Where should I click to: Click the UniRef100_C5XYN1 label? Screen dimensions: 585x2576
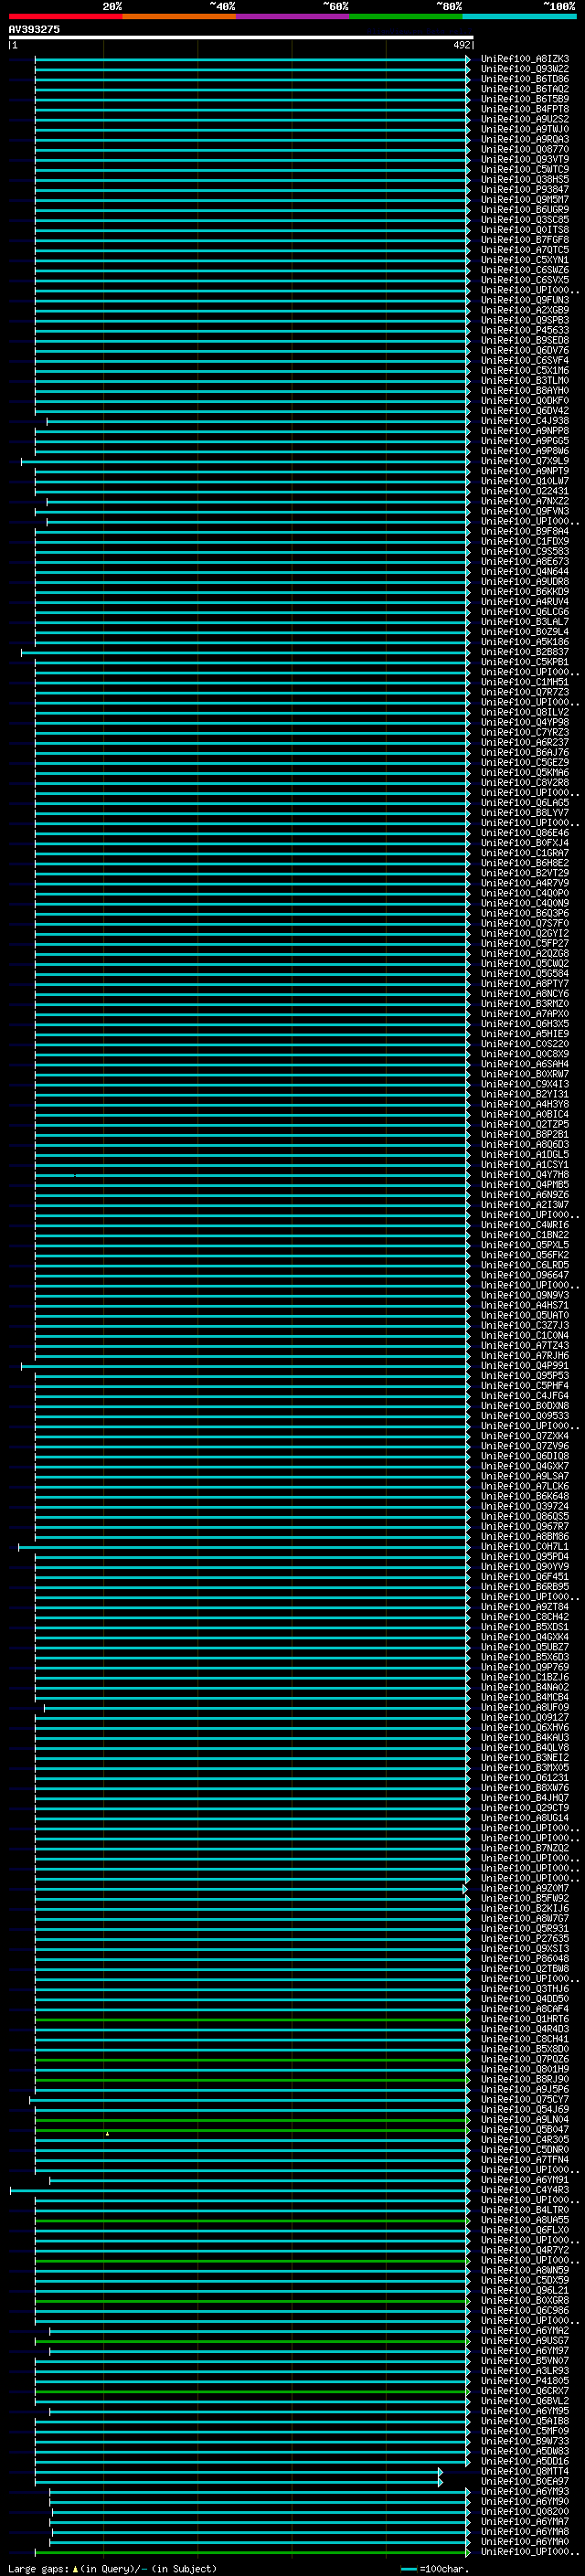[524, 260]
